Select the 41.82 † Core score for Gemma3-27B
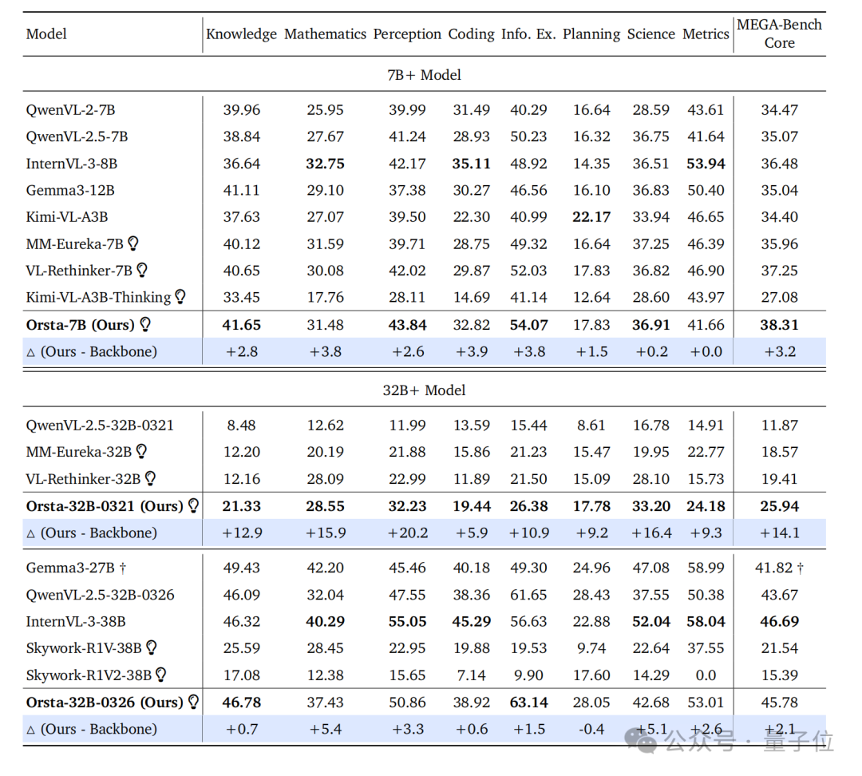This screenshot has width=862, height=776. coord(779,568)
